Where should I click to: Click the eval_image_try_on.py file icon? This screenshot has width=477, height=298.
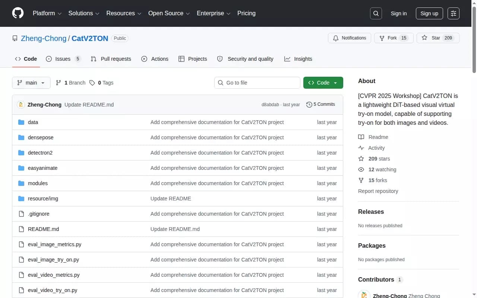(21, 260)
